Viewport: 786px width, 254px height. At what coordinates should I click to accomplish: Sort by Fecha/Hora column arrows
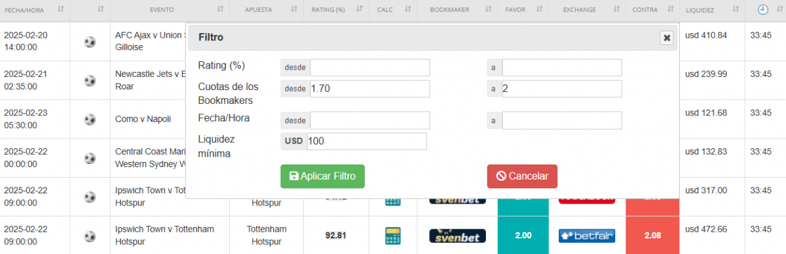click(61, 10)
